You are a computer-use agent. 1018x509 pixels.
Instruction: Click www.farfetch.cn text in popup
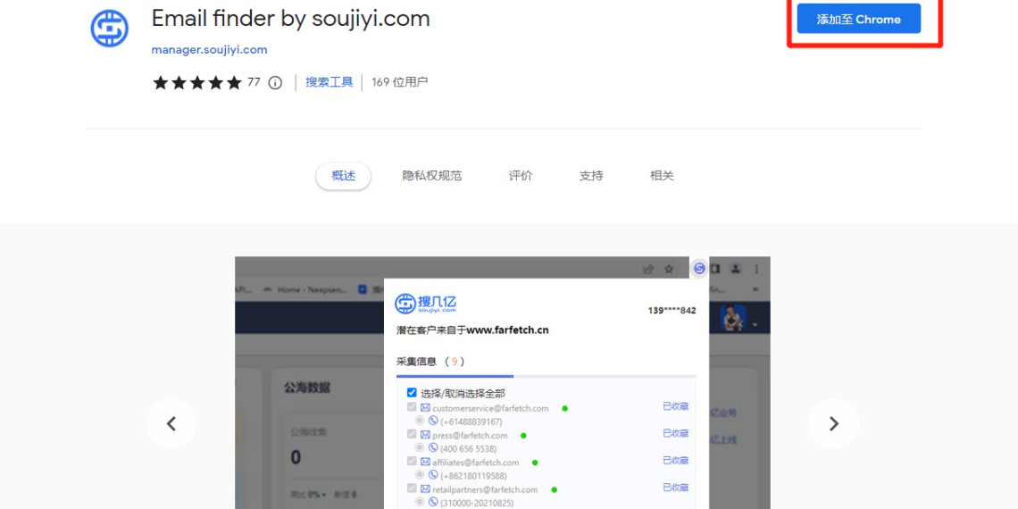click(x=508, y=330)
